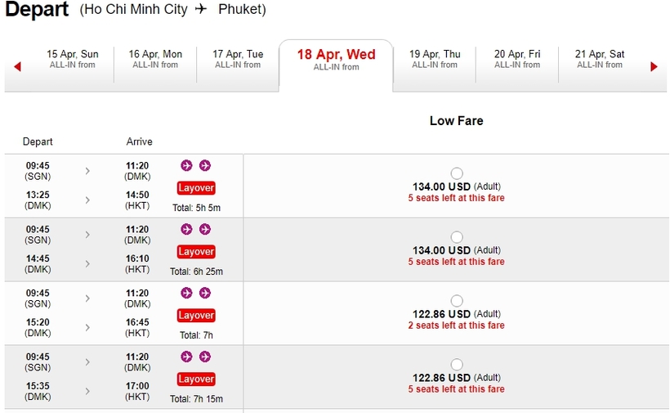Expand Layover badge for 7h 15m flight
The image size is (670, 413).
(x=196, y=379)
